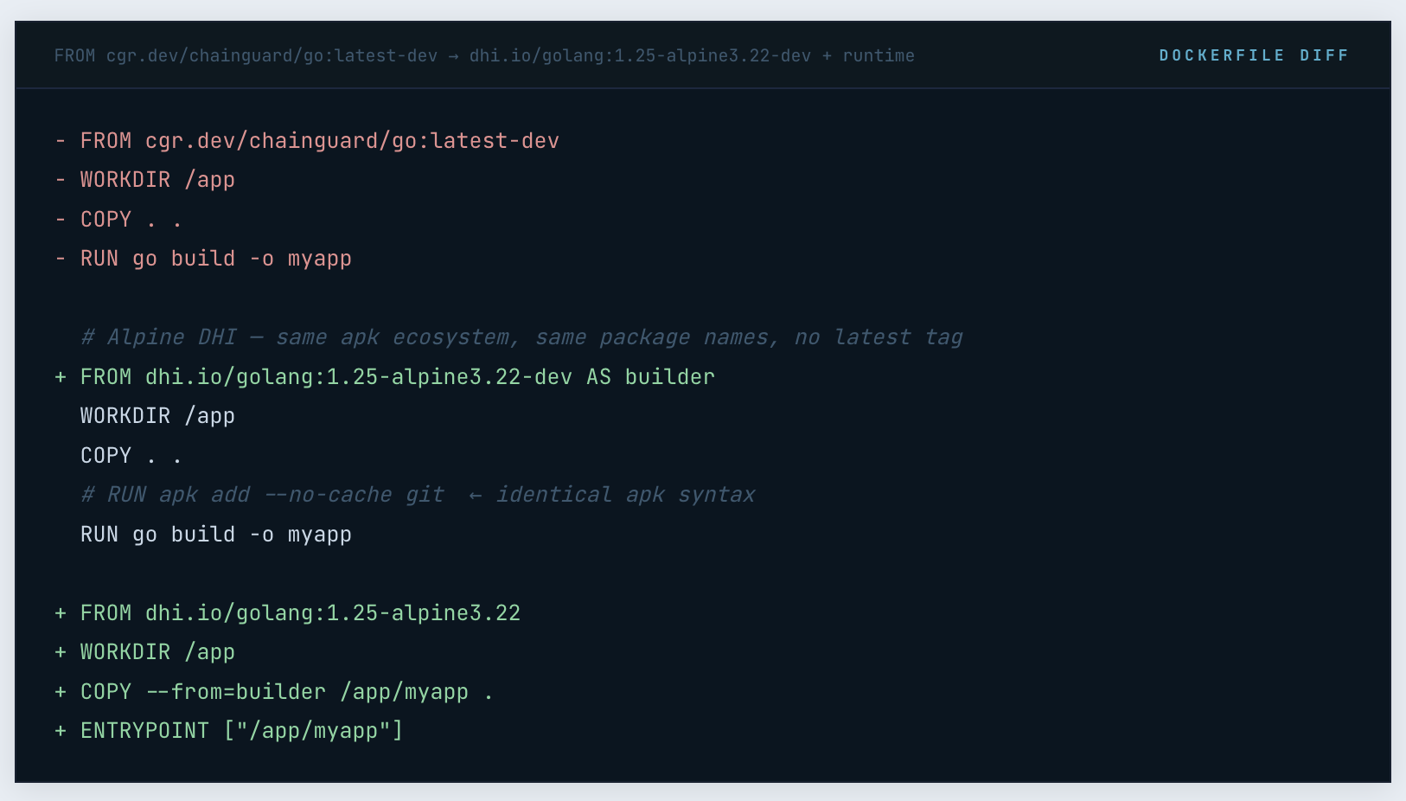Select the added "COPY --from=builder" line
1406x801 pixels.
click(x=286, y=692)
